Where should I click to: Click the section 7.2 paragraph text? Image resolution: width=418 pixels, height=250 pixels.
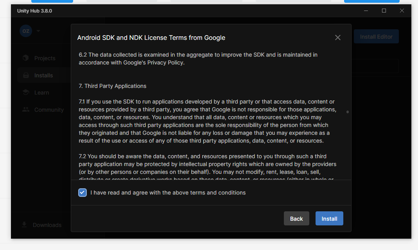[207, 166]
